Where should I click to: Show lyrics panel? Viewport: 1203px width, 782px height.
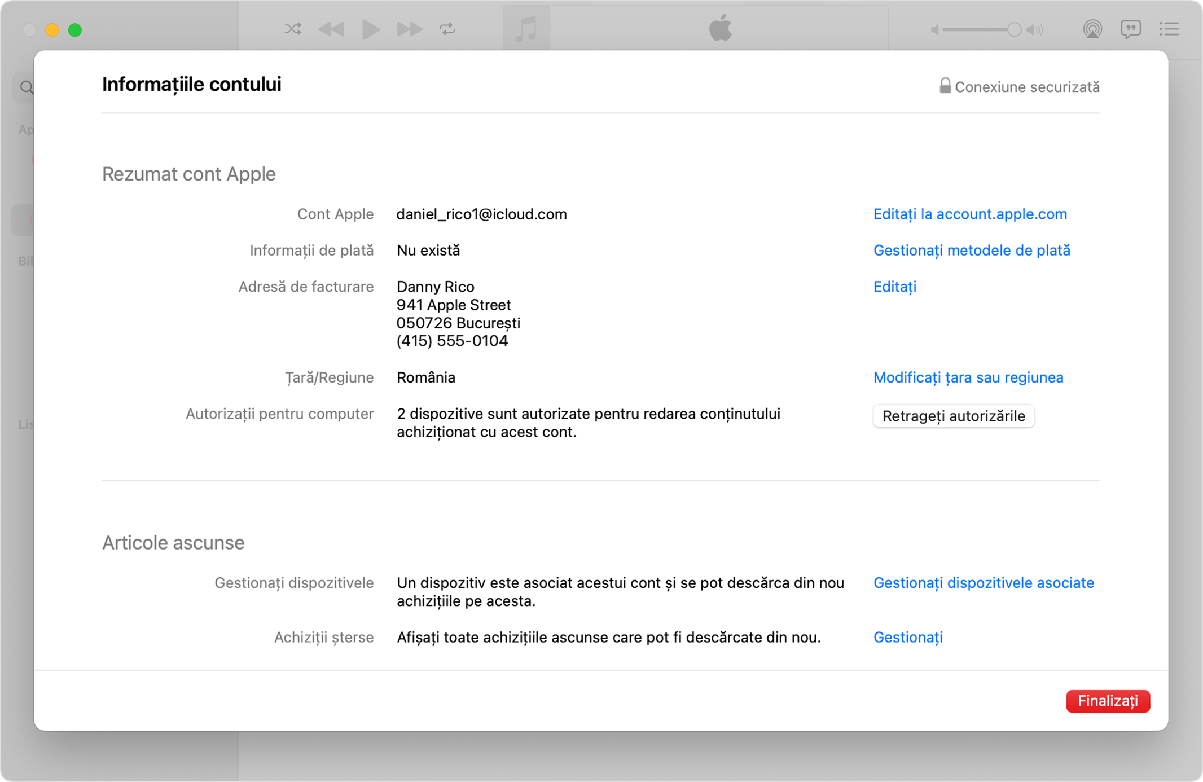point(1131,29)
